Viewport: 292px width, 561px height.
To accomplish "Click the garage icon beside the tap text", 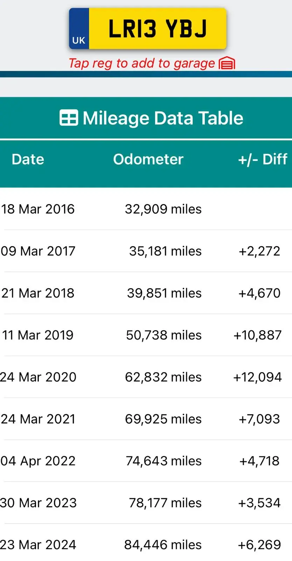I will [227, 63].
